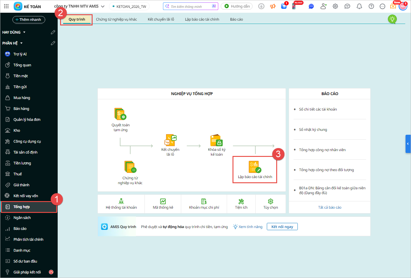This screenshot has height=278, width=411.
Task: Expand the blue right-side panel arrow
Action: [408, 144]
